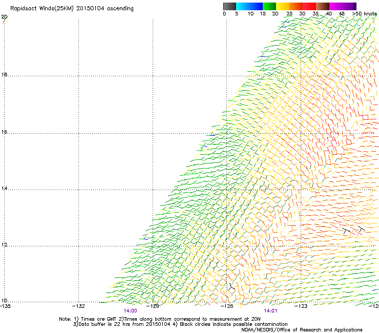Click the cyan-blue 5-15 knots swatch
Image resolution: width=379 pixels, height=333 pixels.
pyautogui.click(x=249, y=6)
